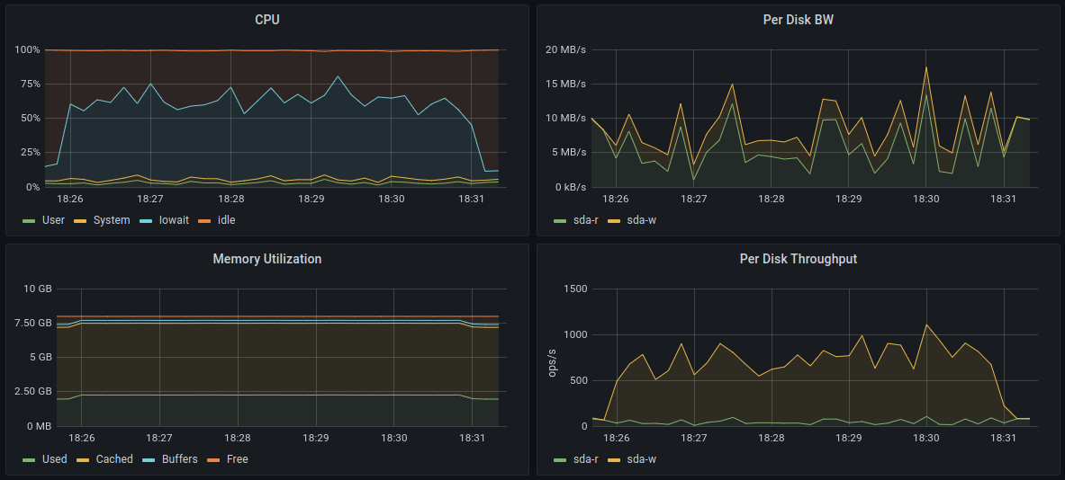Select the Cached legend label in Memory Utilization
1065x480 pixels.
pos(114,459)
